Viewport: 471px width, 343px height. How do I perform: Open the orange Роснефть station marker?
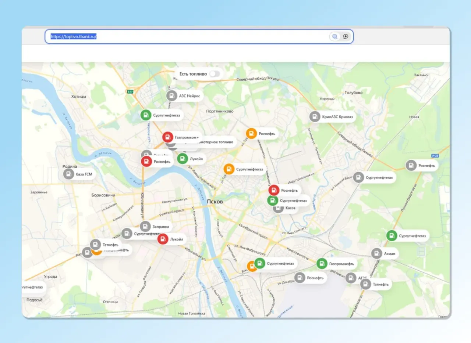click(x=251, y=134)
